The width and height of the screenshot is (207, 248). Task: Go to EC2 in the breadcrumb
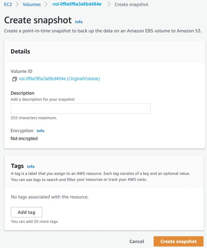coord(8,4)
